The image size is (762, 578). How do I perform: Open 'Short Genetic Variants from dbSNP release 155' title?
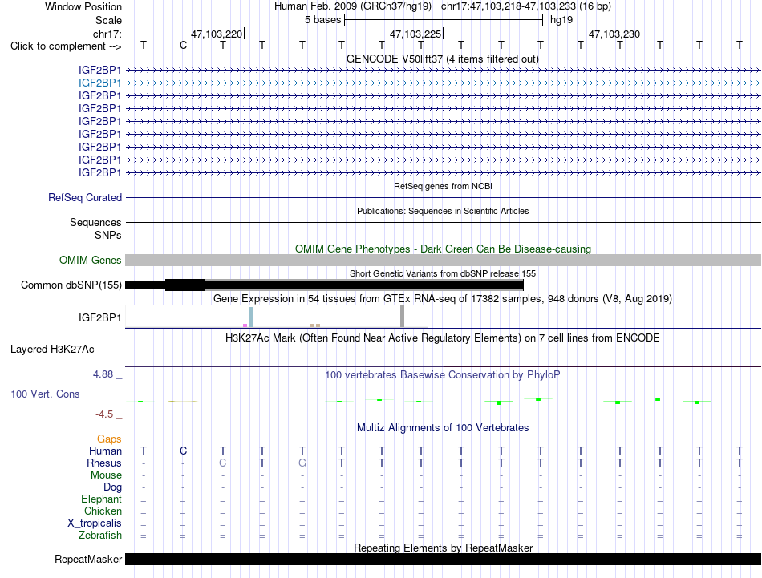click(443, 273)
